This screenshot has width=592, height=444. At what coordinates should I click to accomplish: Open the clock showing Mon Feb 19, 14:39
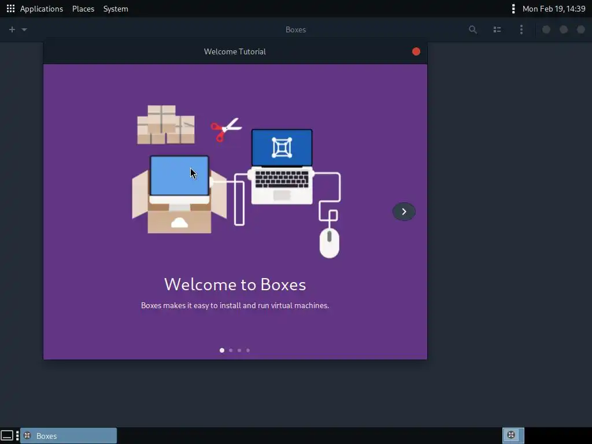tap(554, 9)
